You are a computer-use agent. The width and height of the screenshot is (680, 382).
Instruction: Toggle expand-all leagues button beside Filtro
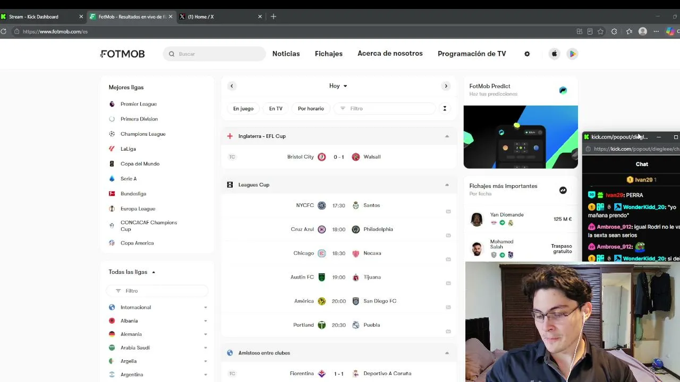pyautogui.click(x=445, y=109)
